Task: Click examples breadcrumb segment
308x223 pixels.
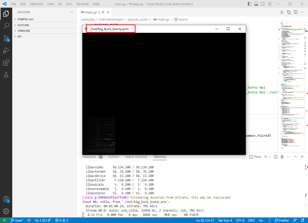Action: click(88, 19)
